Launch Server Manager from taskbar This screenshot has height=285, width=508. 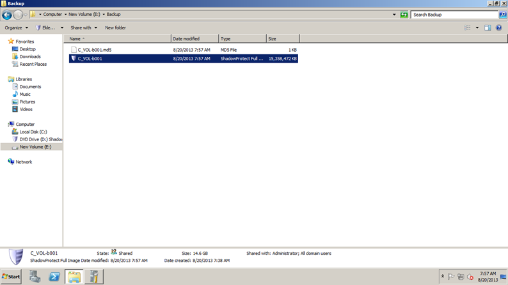(35, 277)
